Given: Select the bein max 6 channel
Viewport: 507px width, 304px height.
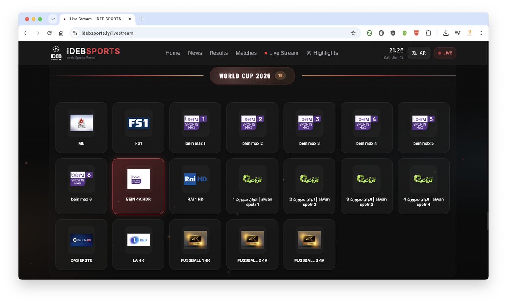Looking at the screenshot, I should [81, 186].
